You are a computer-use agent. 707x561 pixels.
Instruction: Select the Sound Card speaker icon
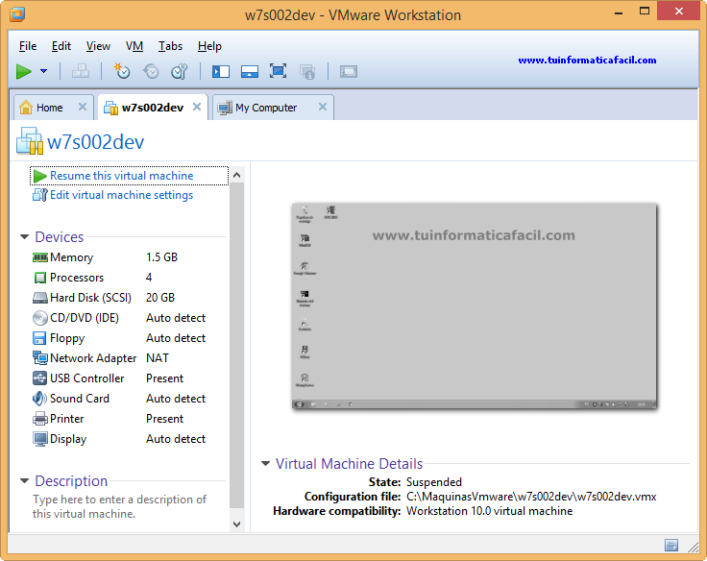[39, 399]
